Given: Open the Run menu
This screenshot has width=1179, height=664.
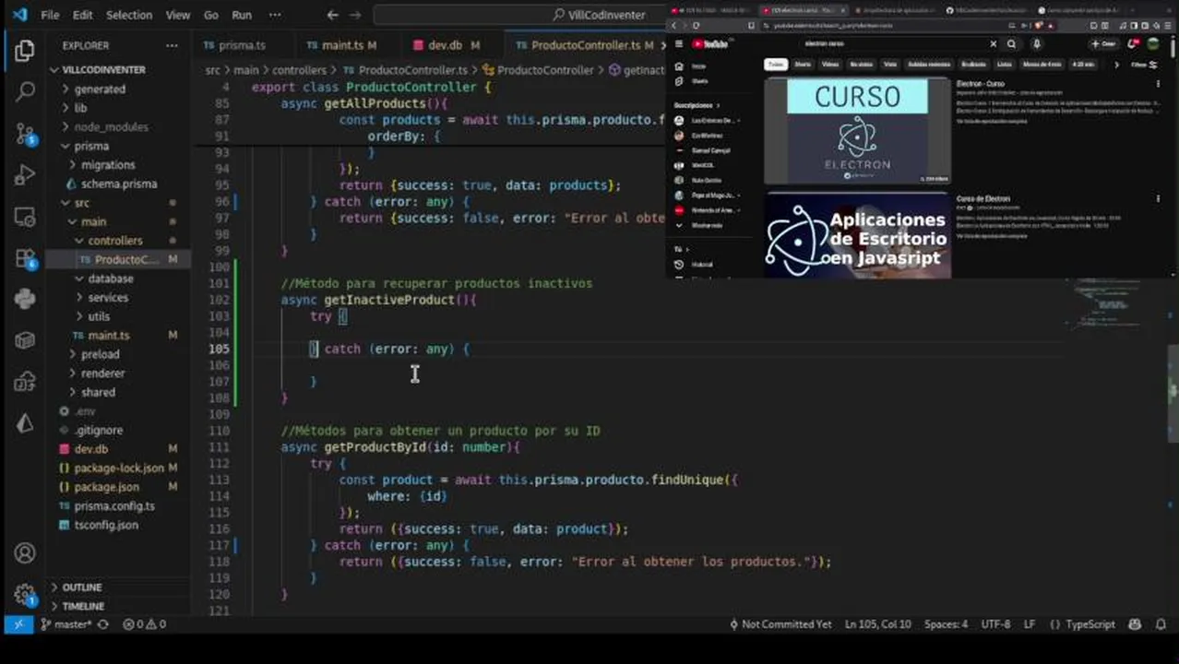Looking at the screenshot, I should tap(242, 15).
